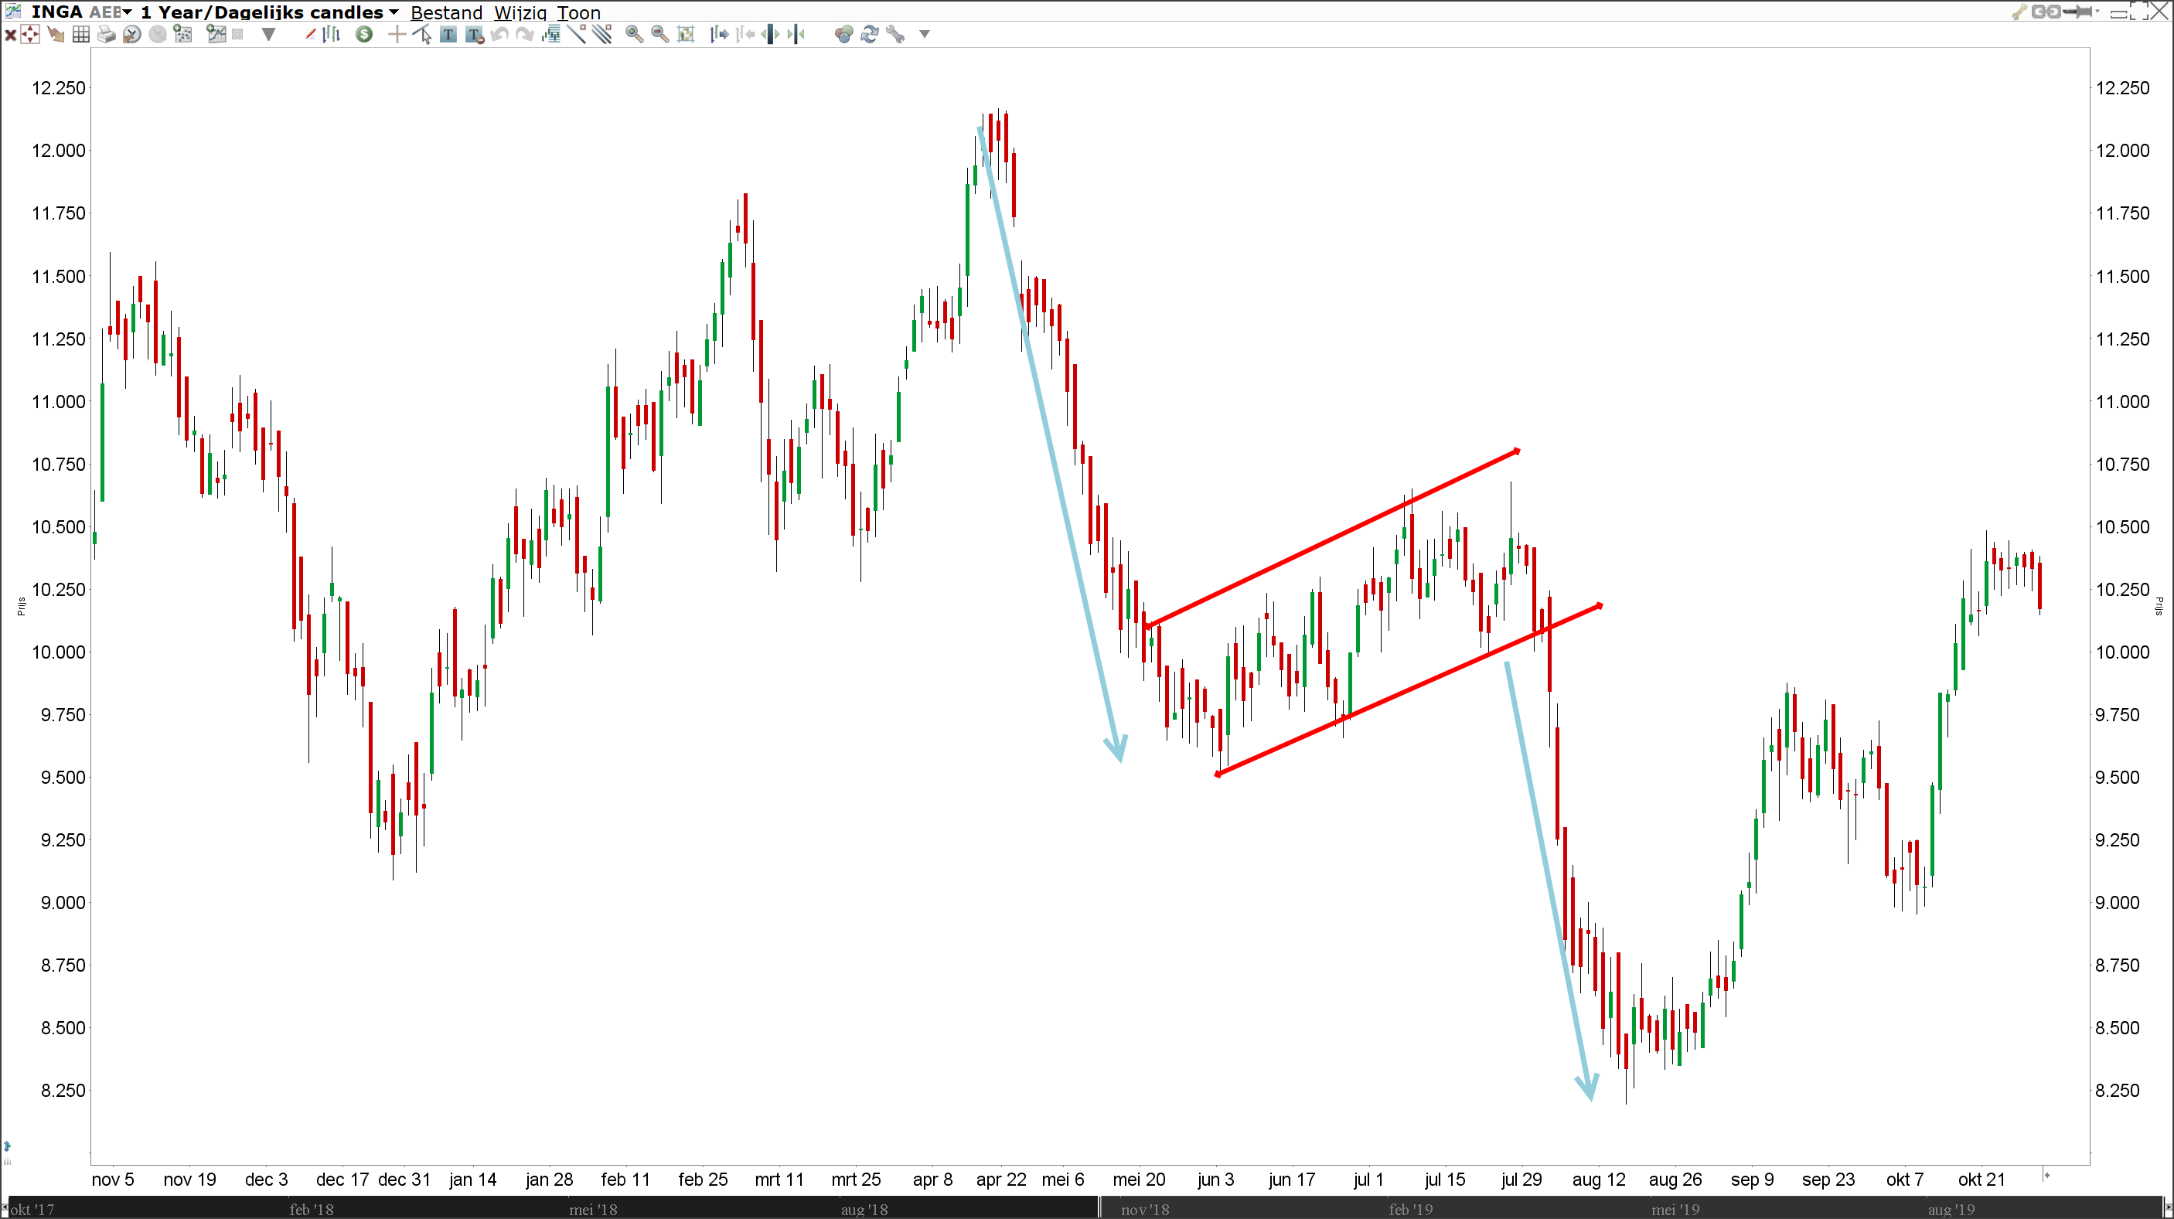Expand the toolbar overflow arrow

[x=924, y=35]
